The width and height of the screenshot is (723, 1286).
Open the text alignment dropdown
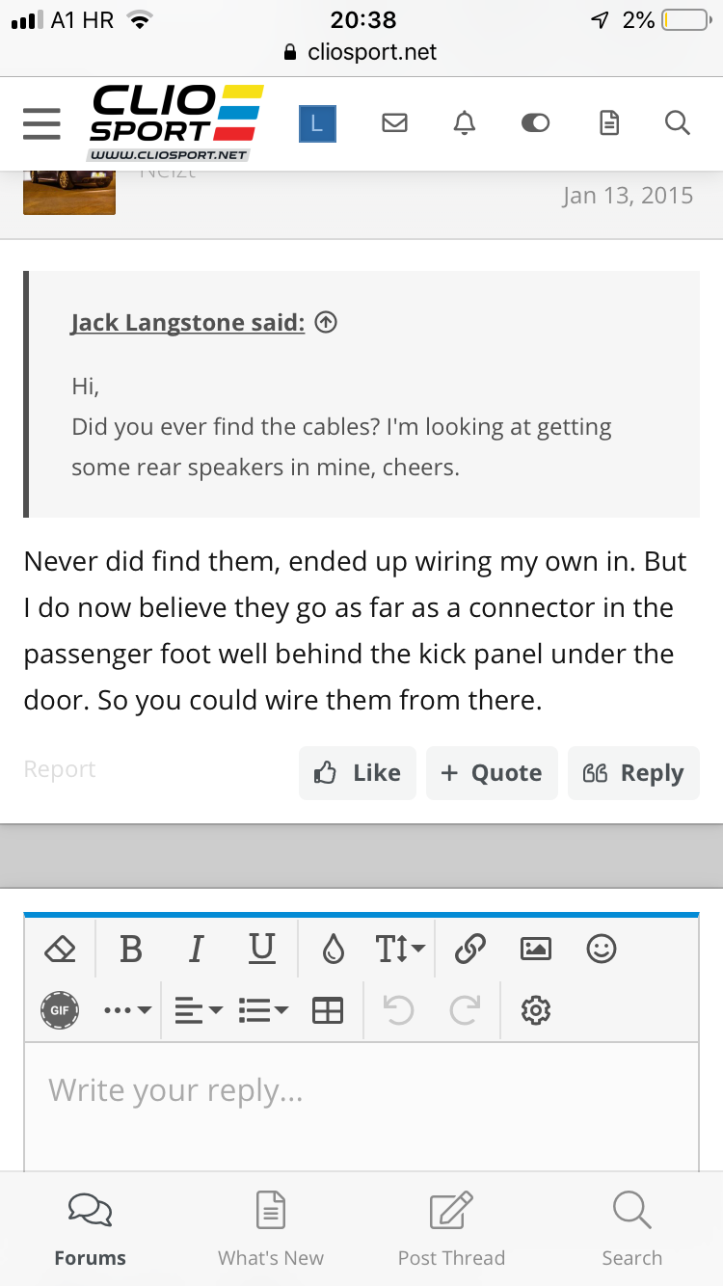pyautogui.click(x=199, y=1010)
